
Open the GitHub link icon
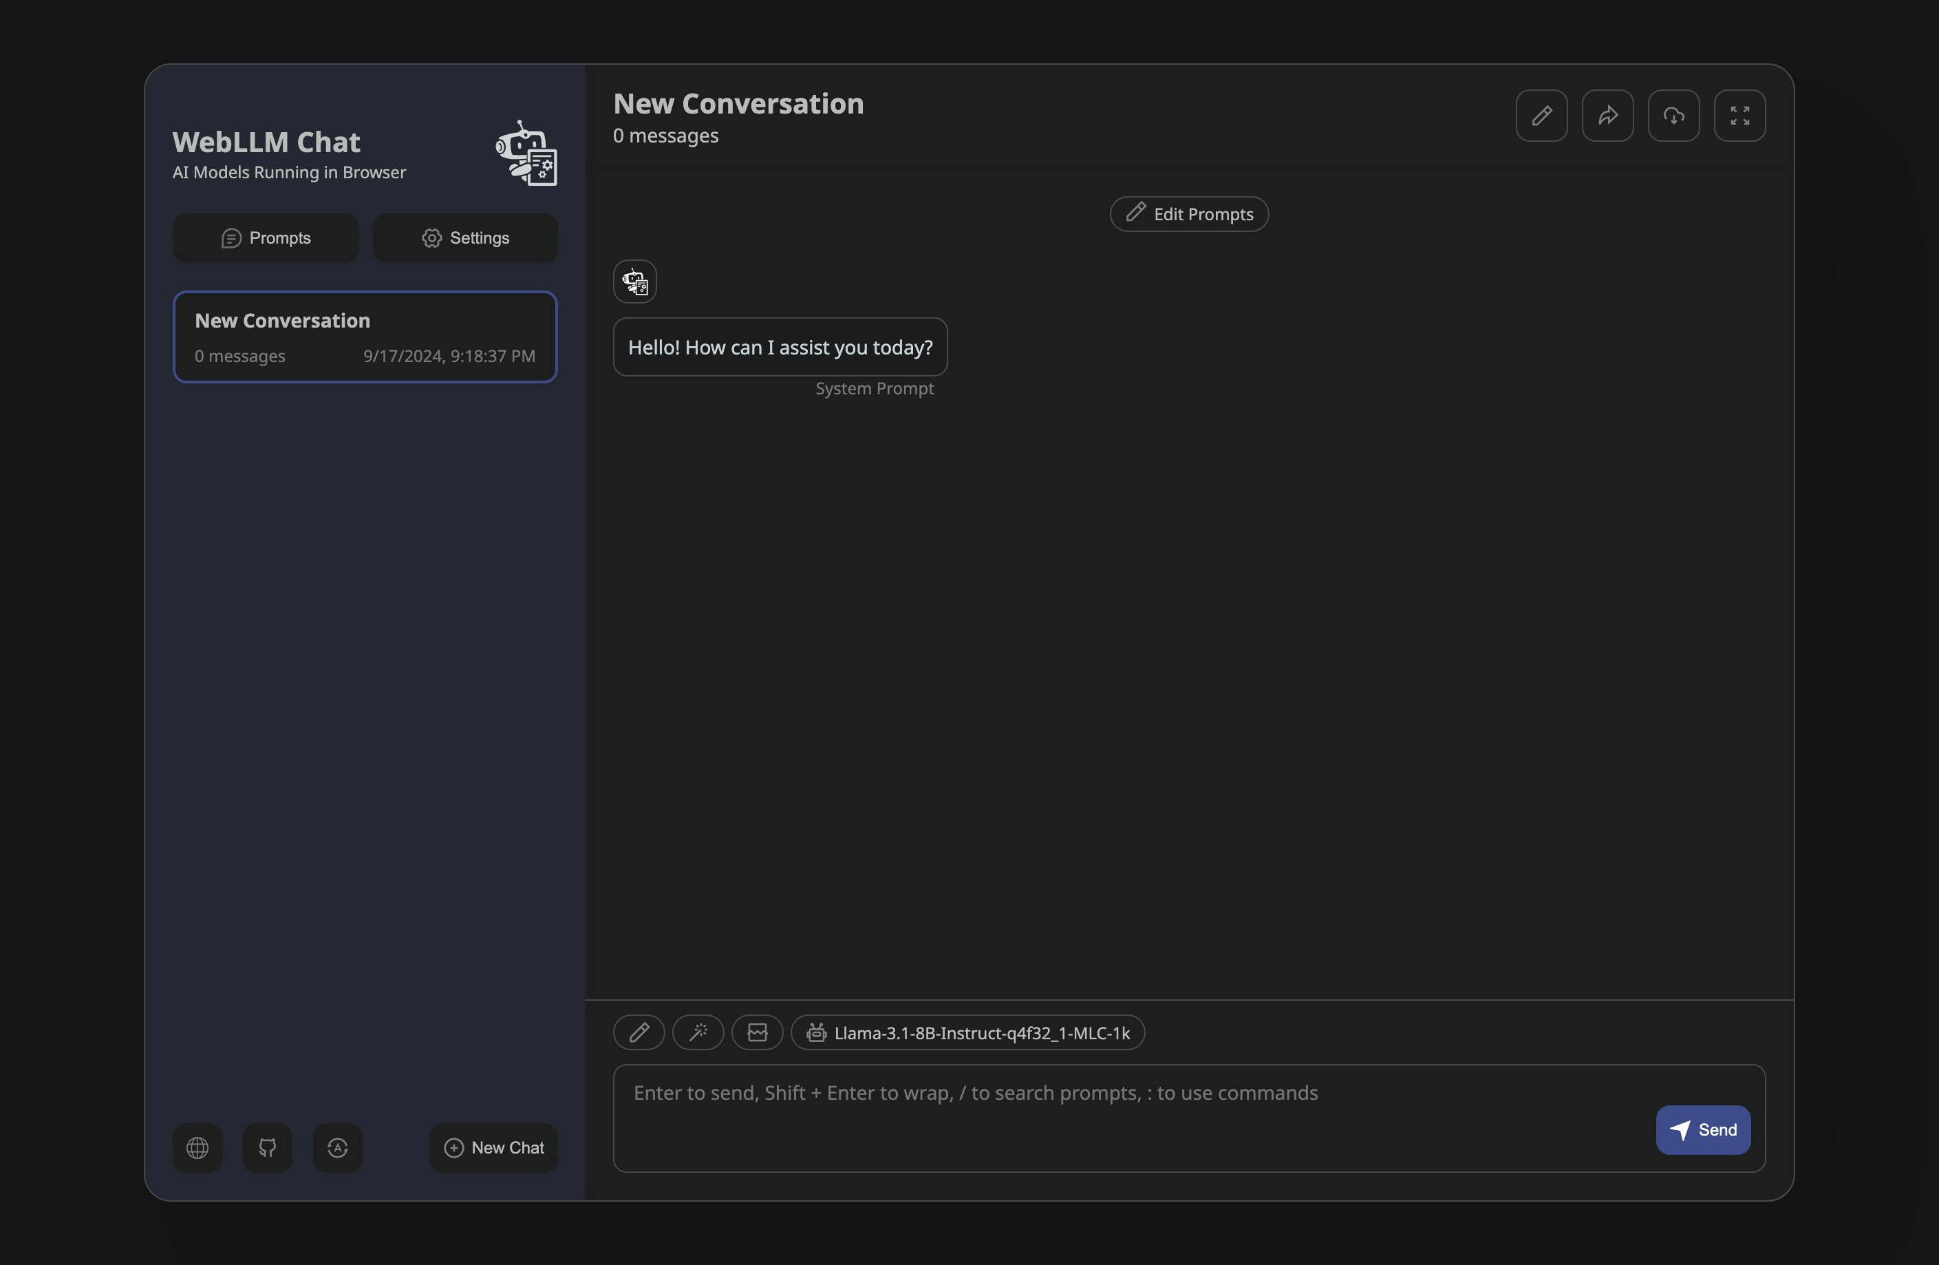pos(267,1147)
